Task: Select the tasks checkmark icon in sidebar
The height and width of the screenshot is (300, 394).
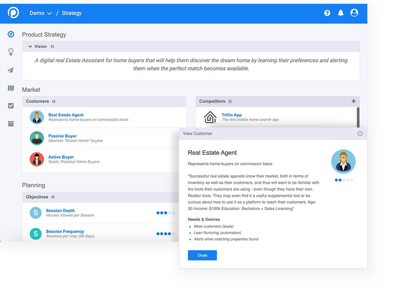Action: [x=11, y=106]
